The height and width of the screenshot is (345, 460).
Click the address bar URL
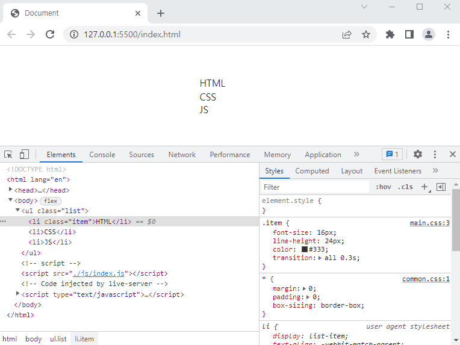[x=132, y=34]
